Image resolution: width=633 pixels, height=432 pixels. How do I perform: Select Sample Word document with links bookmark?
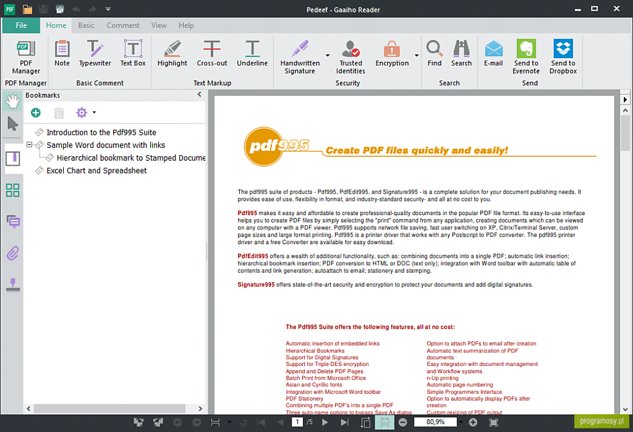(106, 145)
